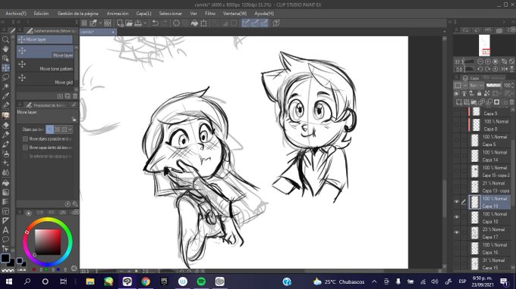Viewport: 516px width, 289px height.
Task: Open Ventana(W) menu
Action: tap(234, 14)
